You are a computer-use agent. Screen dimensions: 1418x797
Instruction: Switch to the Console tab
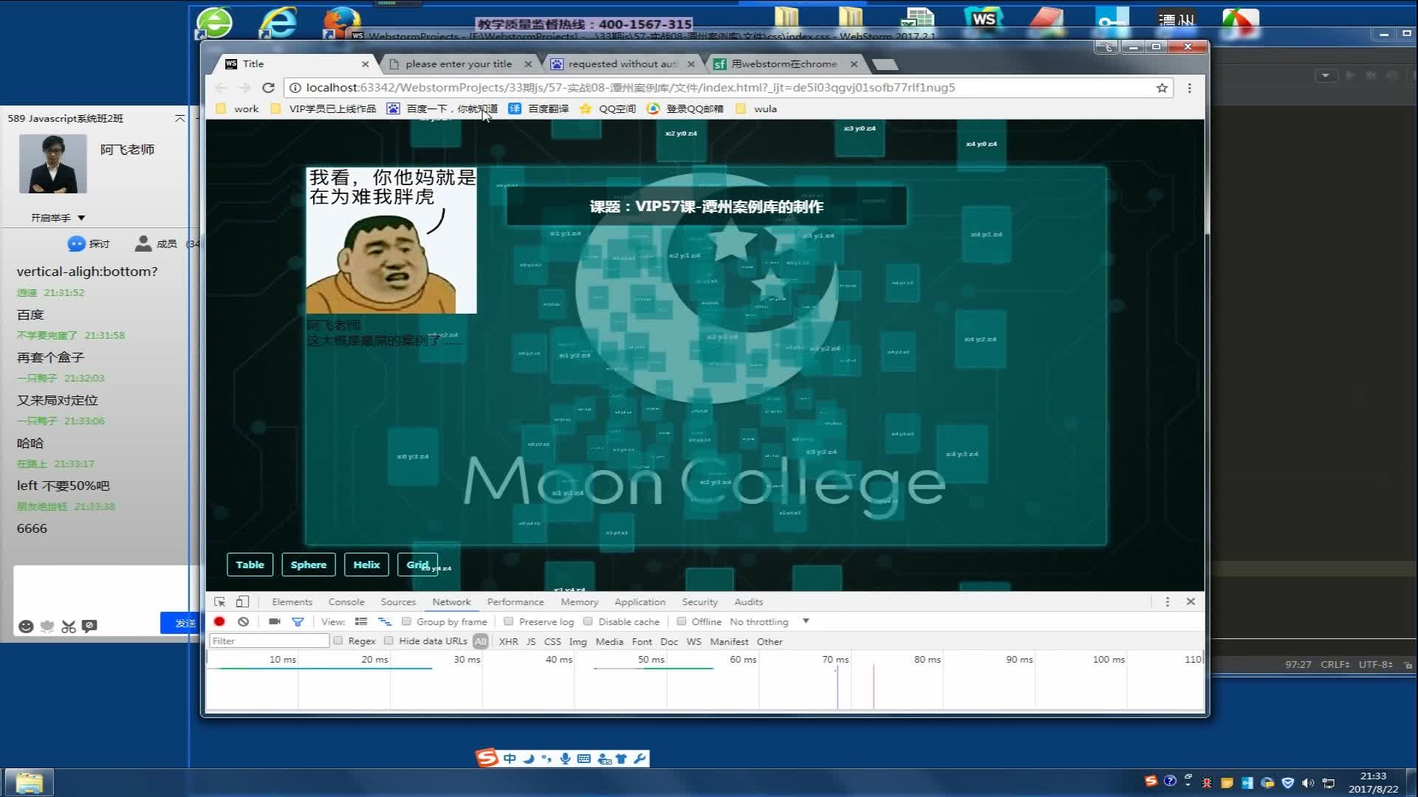tap(346, 601)
